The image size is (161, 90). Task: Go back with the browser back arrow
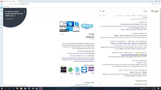[5, 4]
